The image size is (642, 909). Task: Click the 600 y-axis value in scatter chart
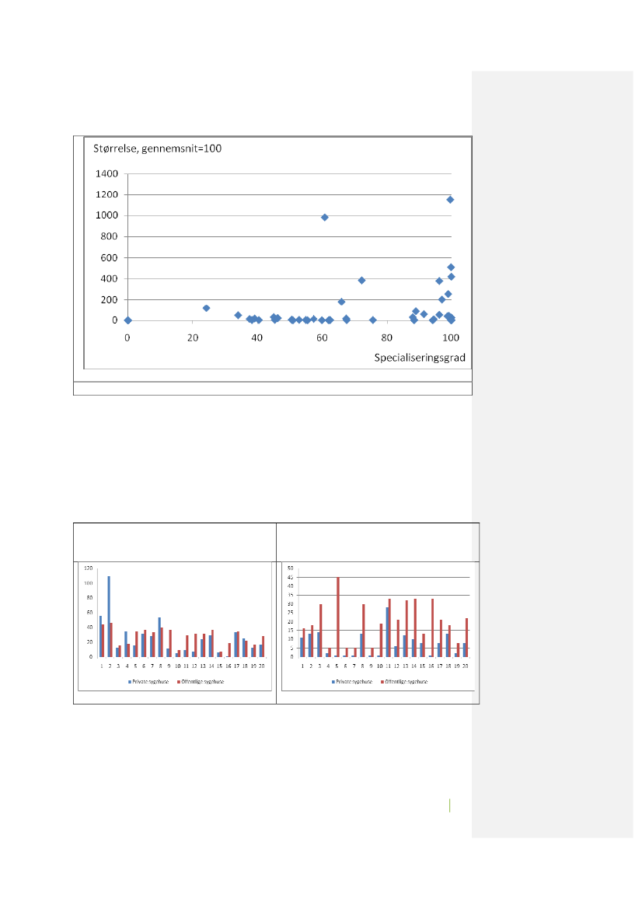point(109,258)
